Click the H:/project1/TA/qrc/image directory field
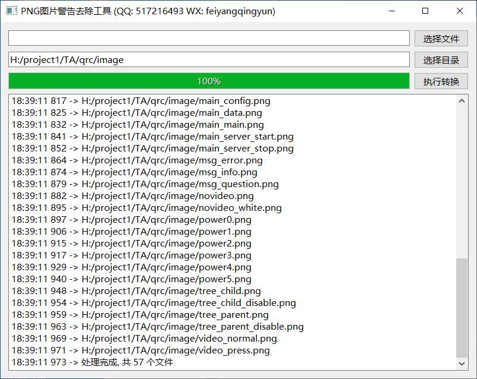477x379 pixels. point(209,60)
